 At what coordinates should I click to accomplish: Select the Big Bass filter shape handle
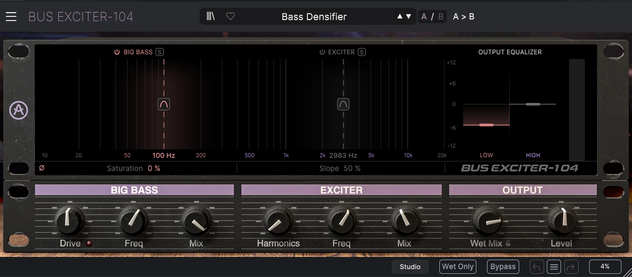164,104
